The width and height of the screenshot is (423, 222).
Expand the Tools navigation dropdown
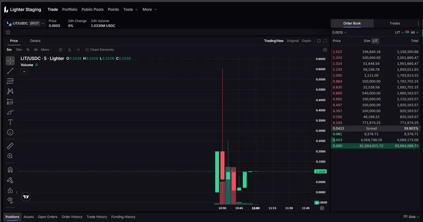tap(130, 10)
